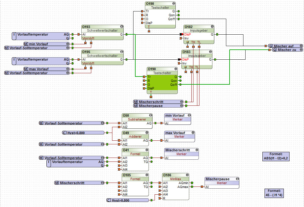Click info icon of Mischer auf output
This screenshot has width=304, height=207.
point(301,46)
